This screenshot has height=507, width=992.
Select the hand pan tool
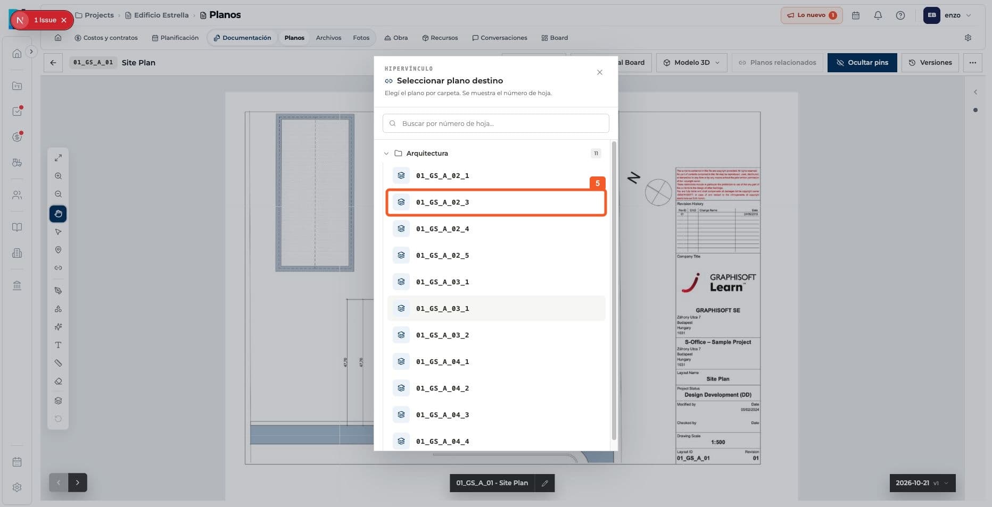58,214
